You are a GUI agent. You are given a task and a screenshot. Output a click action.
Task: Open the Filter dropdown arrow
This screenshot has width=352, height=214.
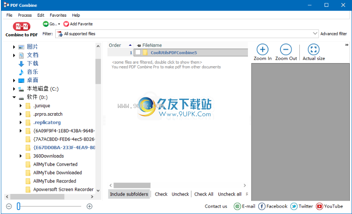[x=315, y=34]
